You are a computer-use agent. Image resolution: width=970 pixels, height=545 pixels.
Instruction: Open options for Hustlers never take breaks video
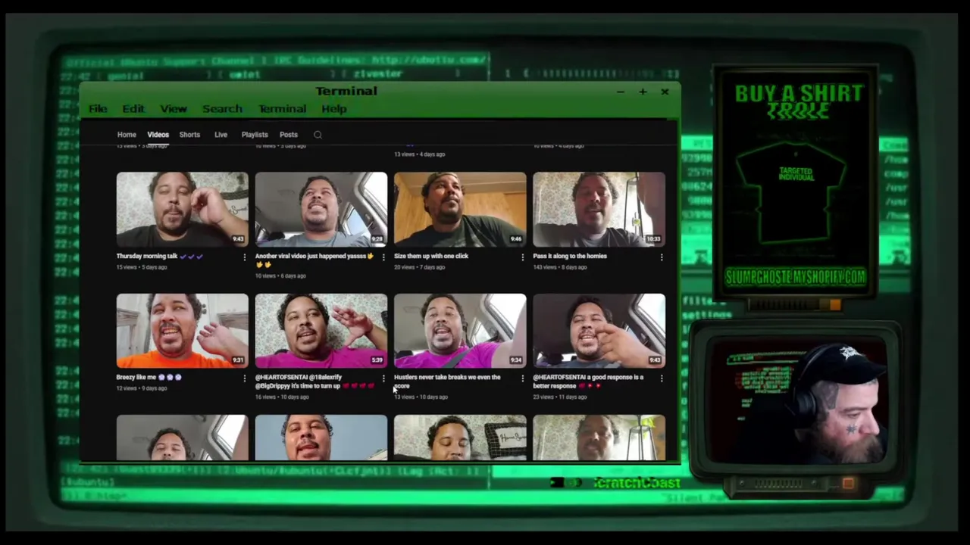click(522, 378)
